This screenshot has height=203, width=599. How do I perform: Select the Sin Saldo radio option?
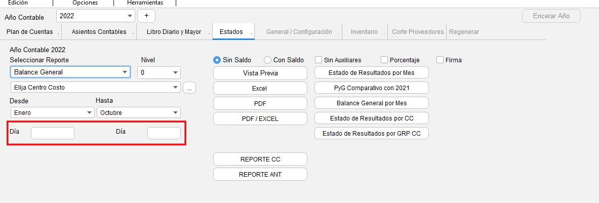click(217, 60)
